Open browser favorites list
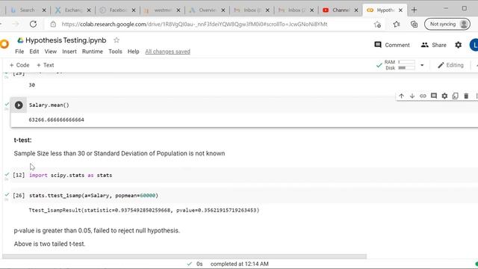The image size is (478, 269). [x=397, y=24]
